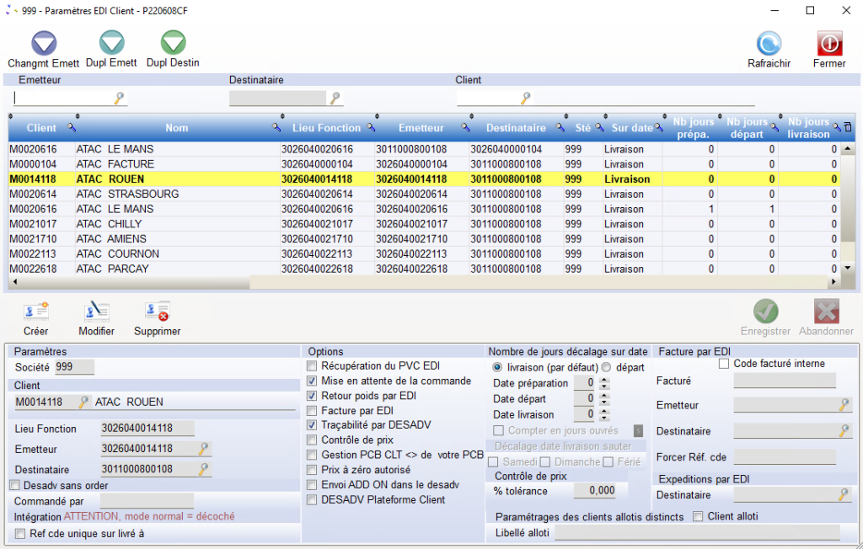The width and height of the screenshot is (863, 549).
Task: Click the Créer record icon
Action: [x=36, y=312]
